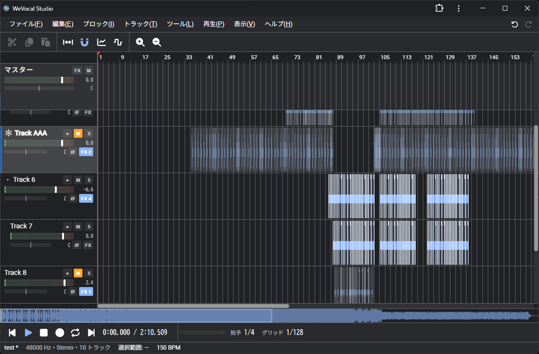Open the トラック(T) menu
Viewport: 539px width, 354px height.
[141, 24]
